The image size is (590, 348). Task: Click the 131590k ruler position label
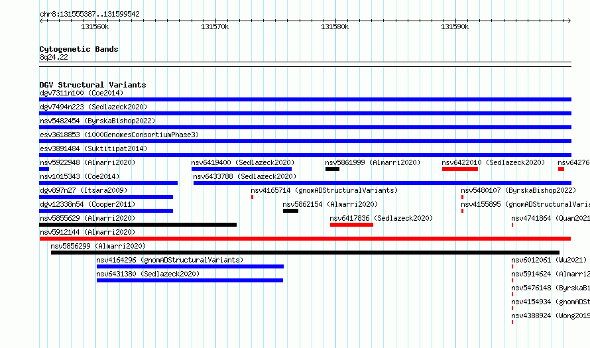455,27
